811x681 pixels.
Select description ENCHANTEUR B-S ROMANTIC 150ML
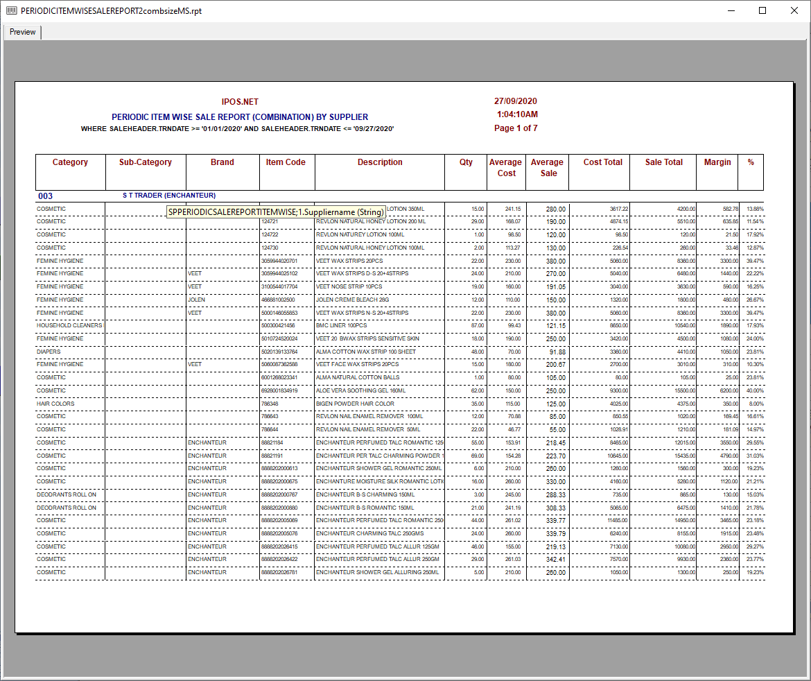pyautogui.click(x=365, y=508)
